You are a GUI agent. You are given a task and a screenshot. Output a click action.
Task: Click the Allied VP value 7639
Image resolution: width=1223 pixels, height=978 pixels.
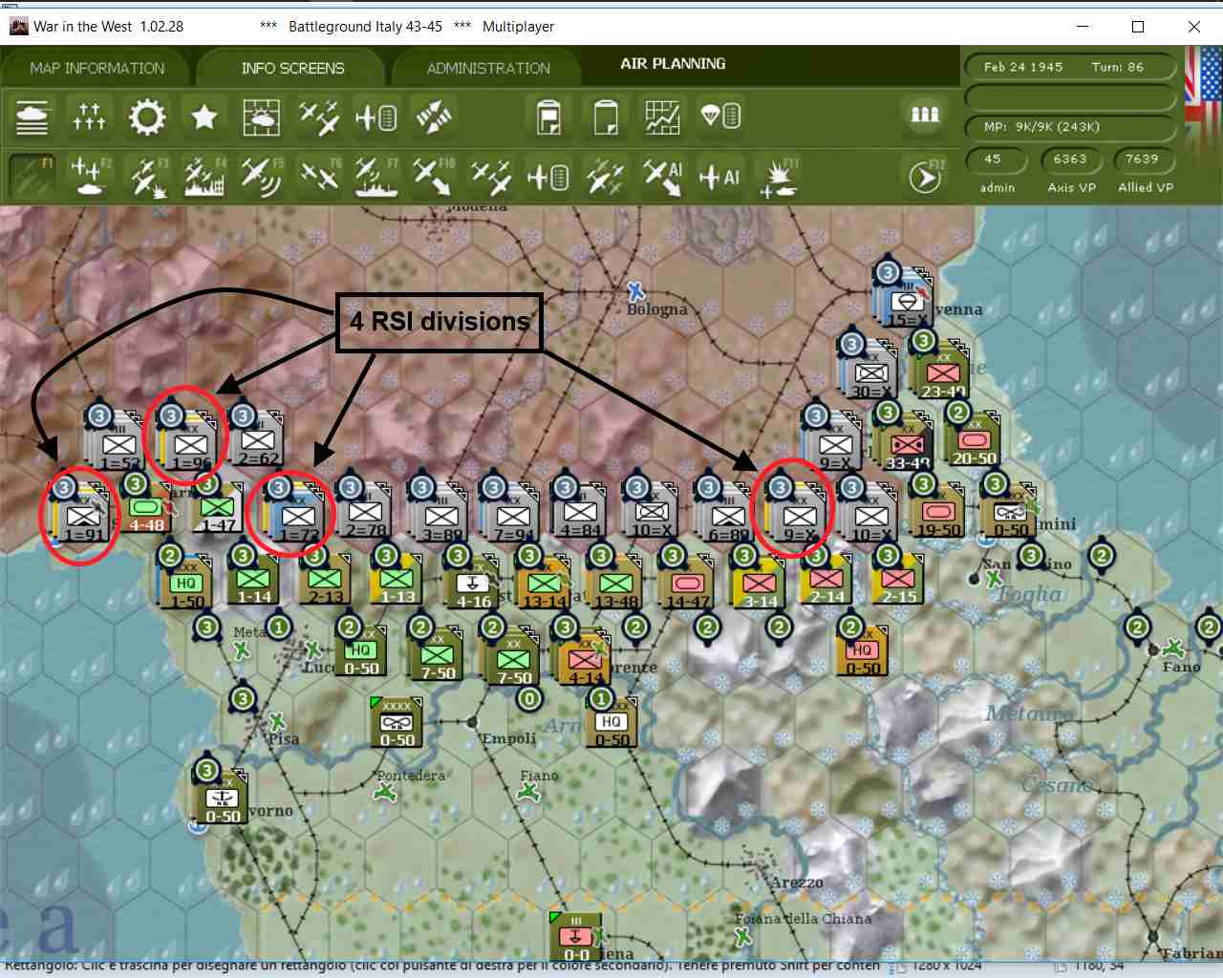(x=1142, y=159)
